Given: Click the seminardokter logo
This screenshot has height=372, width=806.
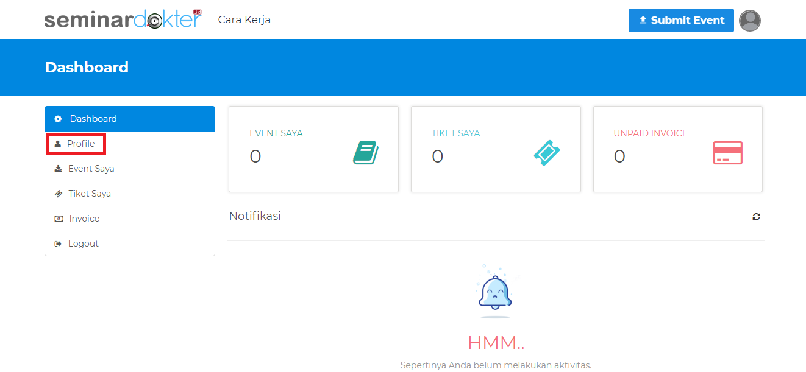Looking at the screenshot, I should pyautogui.click(x=123, y=19).
